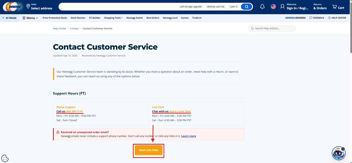Click the Sign In account person icon

[x=282, y=6]
